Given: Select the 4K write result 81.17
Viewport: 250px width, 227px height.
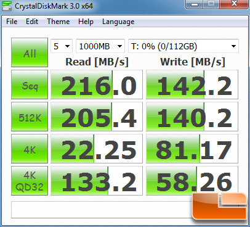Looking at the screenshot, I should (x=192, y=149).
